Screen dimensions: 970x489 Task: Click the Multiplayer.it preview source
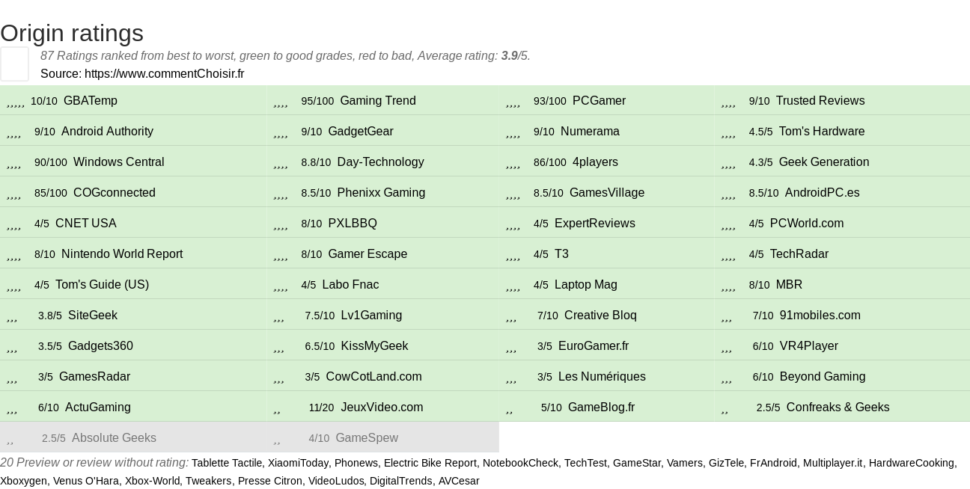pyautogui.click(x=832, y=463)
